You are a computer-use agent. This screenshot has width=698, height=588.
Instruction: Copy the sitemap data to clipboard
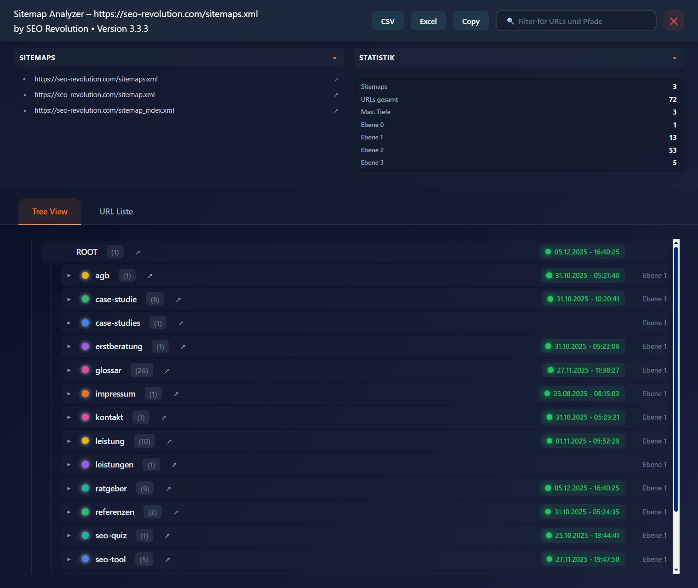coord(470,21)
